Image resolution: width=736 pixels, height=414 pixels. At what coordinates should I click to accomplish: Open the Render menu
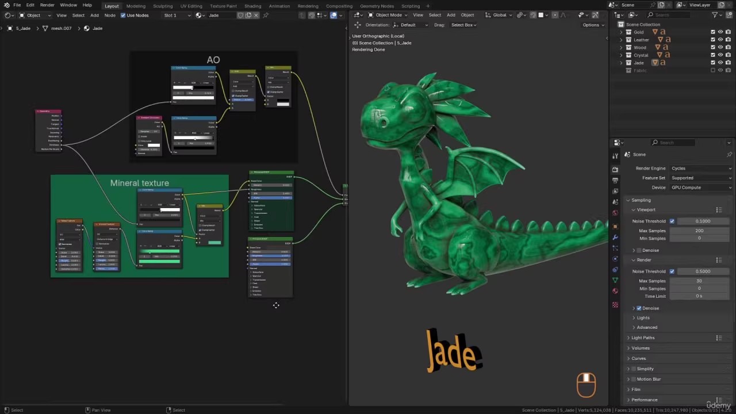pos(47,5)
